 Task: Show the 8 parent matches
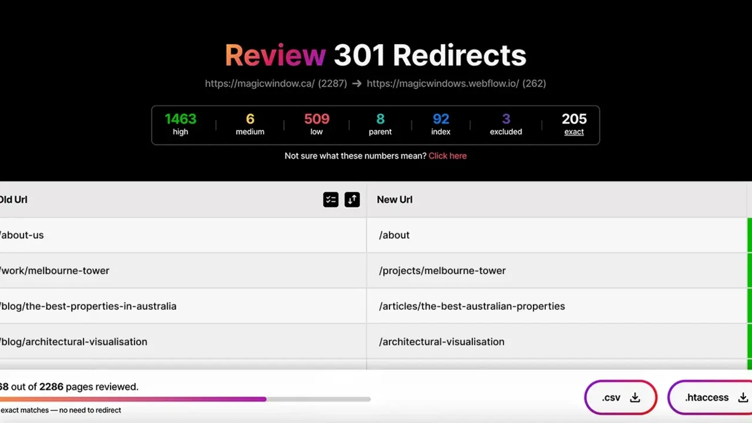click(380, 125)
